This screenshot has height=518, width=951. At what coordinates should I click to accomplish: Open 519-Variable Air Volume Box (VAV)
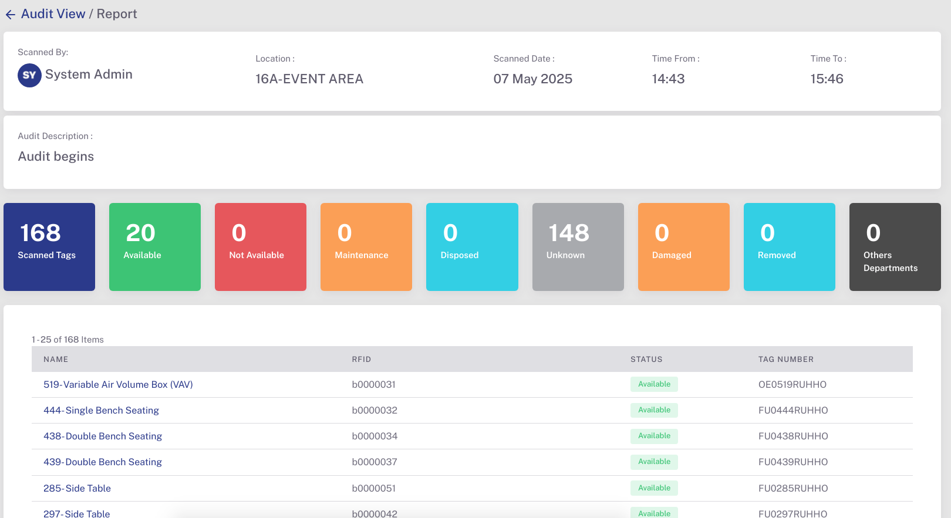click(118, 385)
